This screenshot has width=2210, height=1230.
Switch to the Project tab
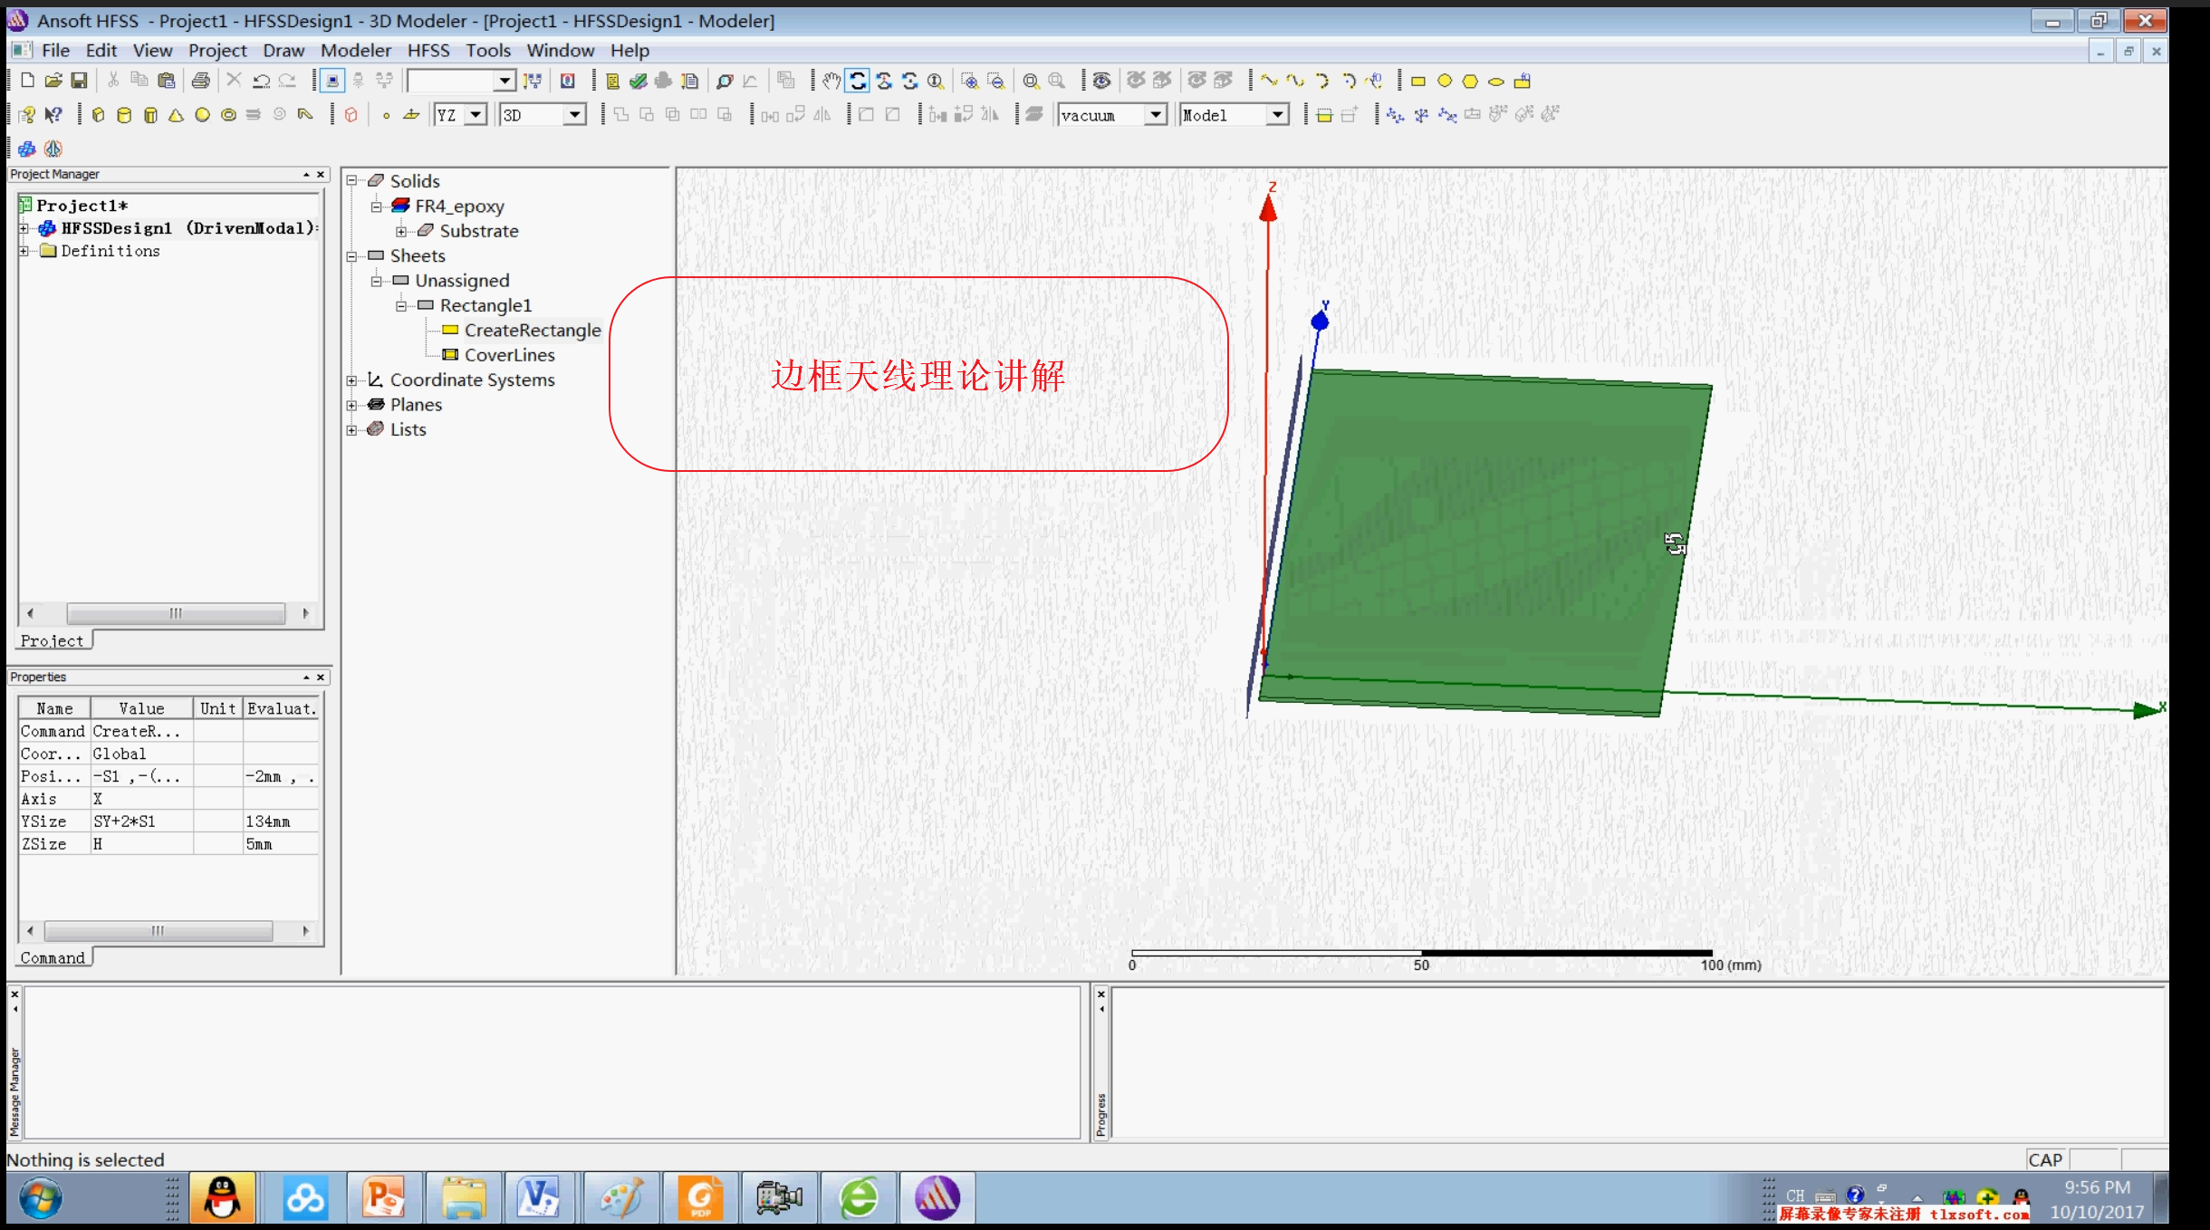click(53, 641)
